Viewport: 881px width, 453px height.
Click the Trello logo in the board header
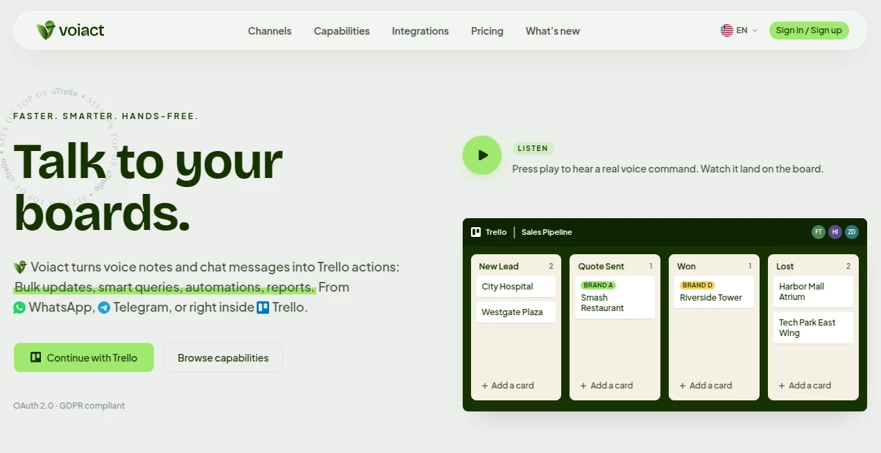pyautogui.click(x=476, y=232)
